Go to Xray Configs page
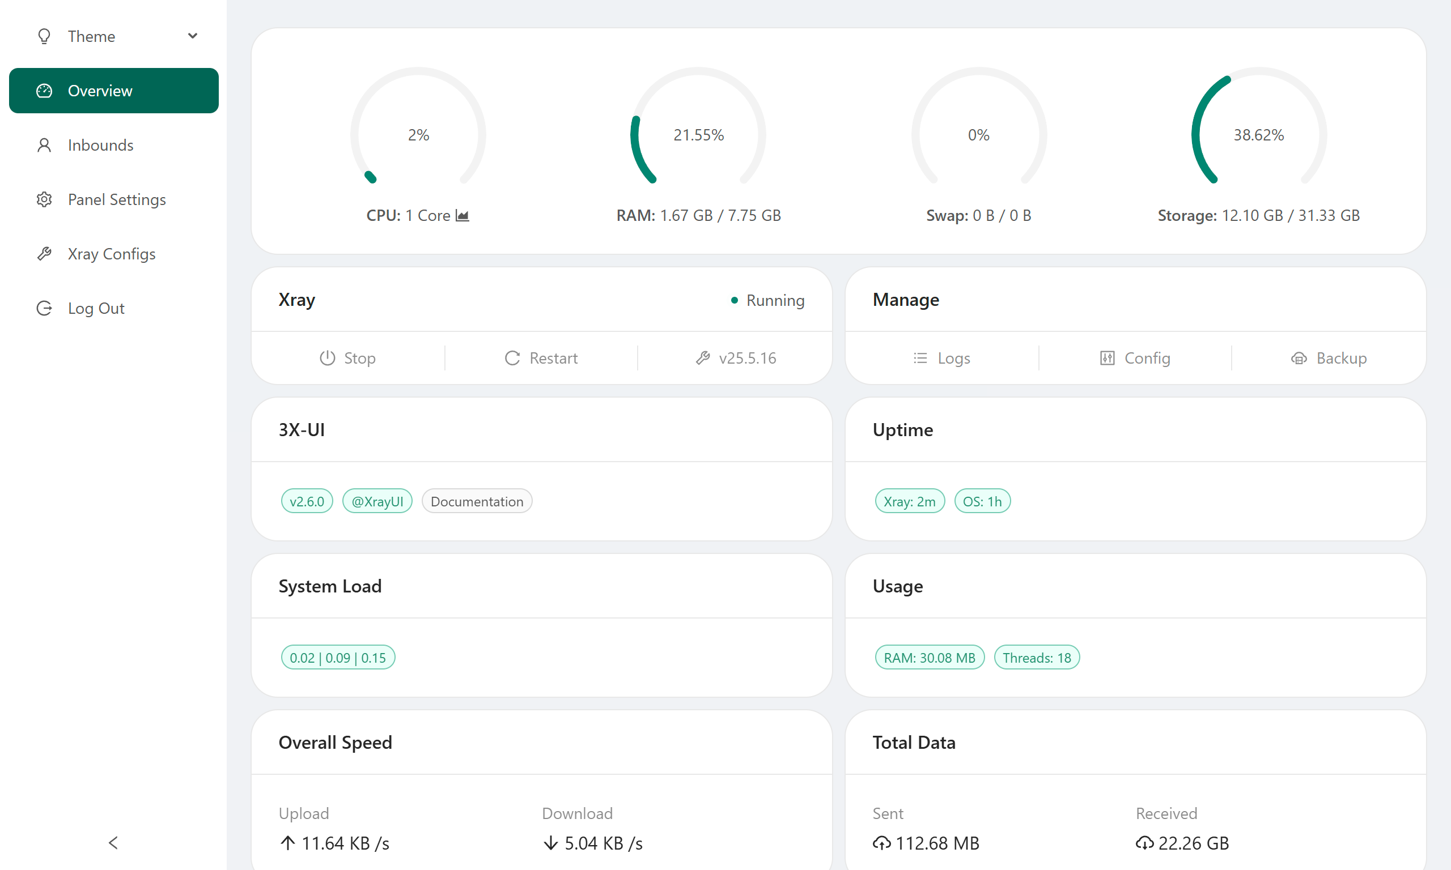The image size is (1451, 870). click(x=112, y=254)
